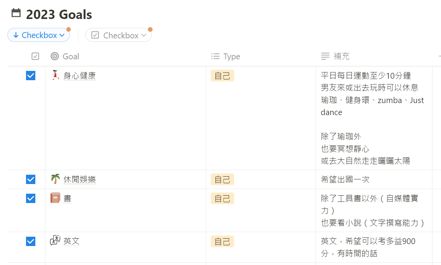Screen dimensions: 441x265
Task: Click the text lines icon beside 補充
Action: coord(325,56)
